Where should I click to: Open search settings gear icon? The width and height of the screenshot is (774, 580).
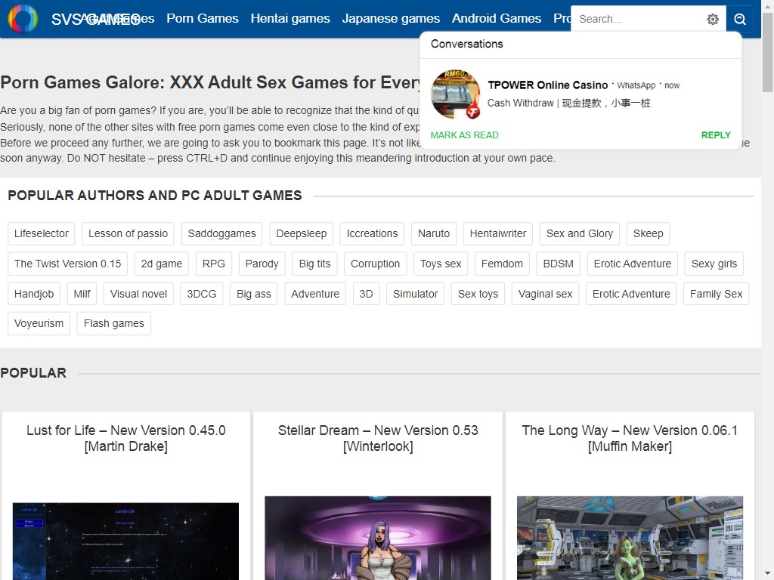click(713, 19)
